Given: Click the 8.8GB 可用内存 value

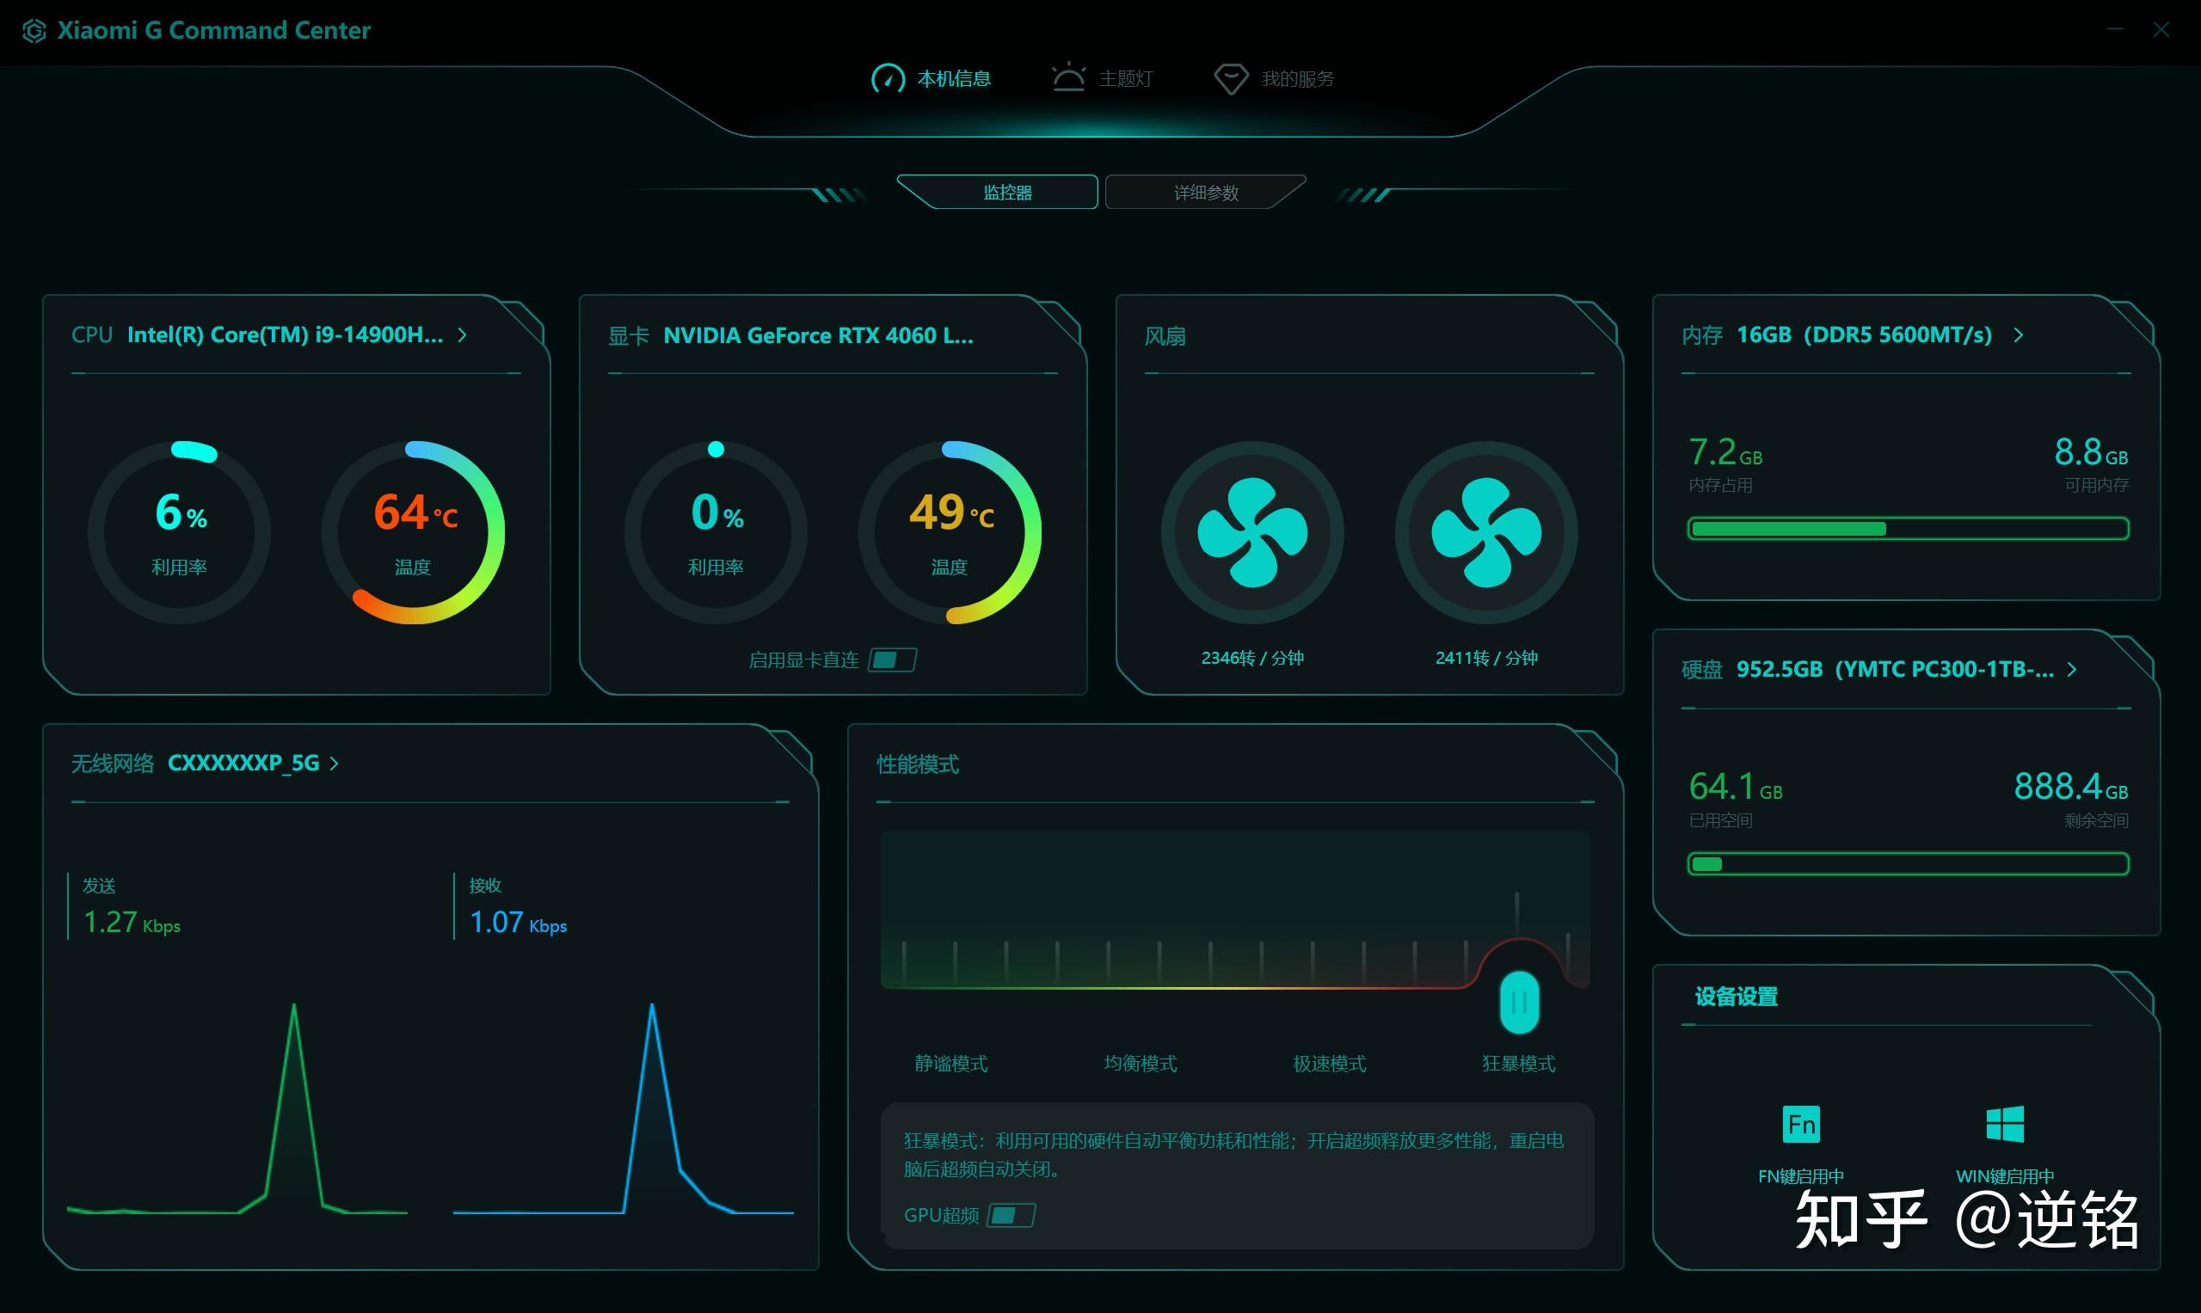Looking at the screenshot, I should click(2090, 452).
